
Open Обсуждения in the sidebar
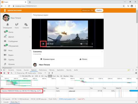coord(13,46)
